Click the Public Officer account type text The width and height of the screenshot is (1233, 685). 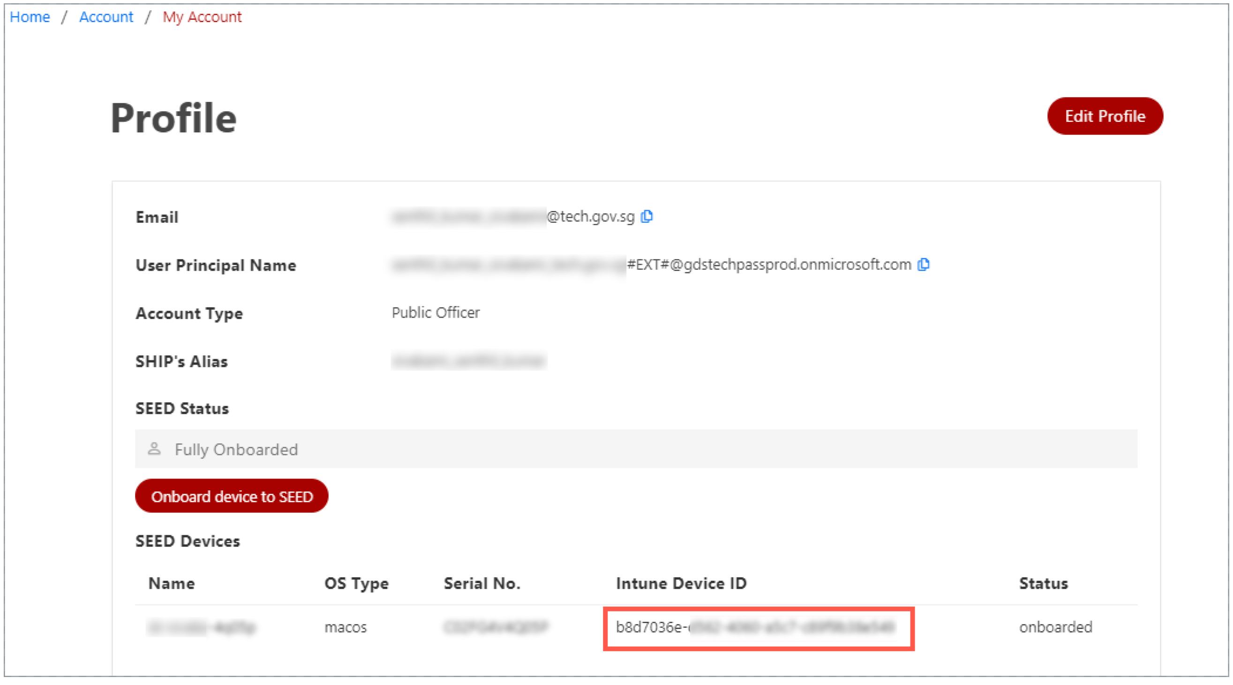pyautogui.click(x=435, y=313)
